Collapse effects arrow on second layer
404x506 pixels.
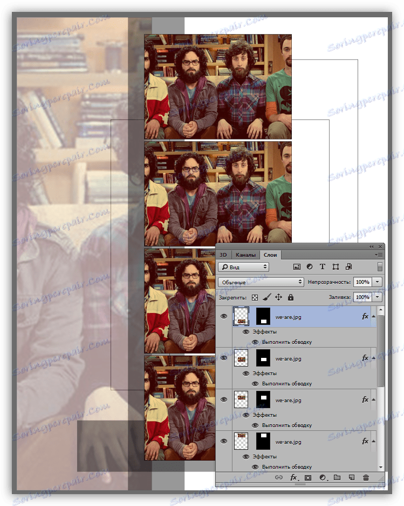click(373, 358)
